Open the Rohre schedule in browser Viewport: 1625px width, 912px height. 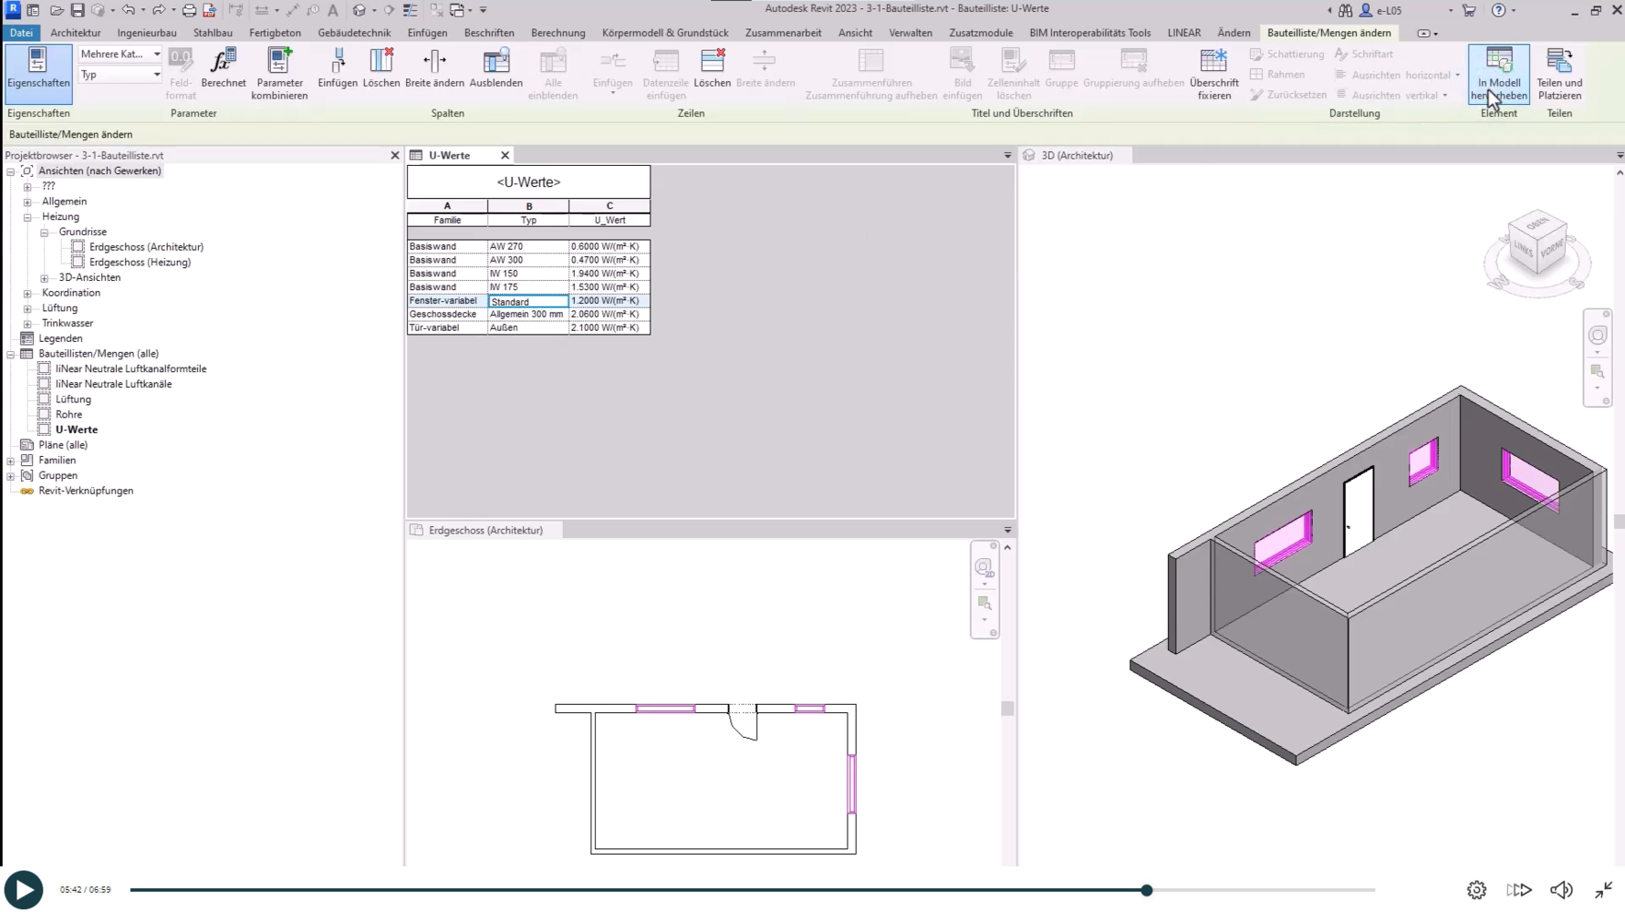pos(68,415)
